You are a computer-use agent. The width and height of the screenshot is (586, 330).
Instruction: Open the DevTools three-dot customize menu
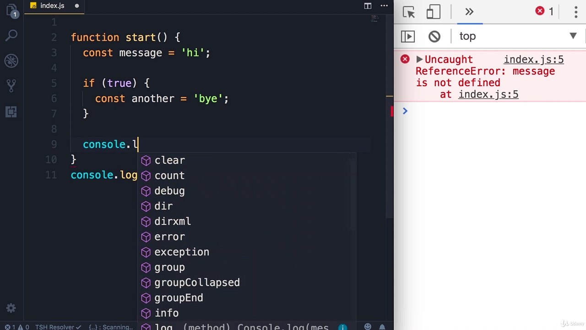pyautogui.click(x=576, y=12)
